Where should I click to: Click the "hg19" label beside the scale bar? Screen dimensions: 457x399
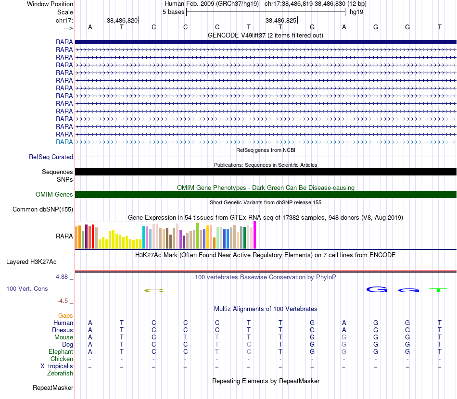[x=356, y=12]
